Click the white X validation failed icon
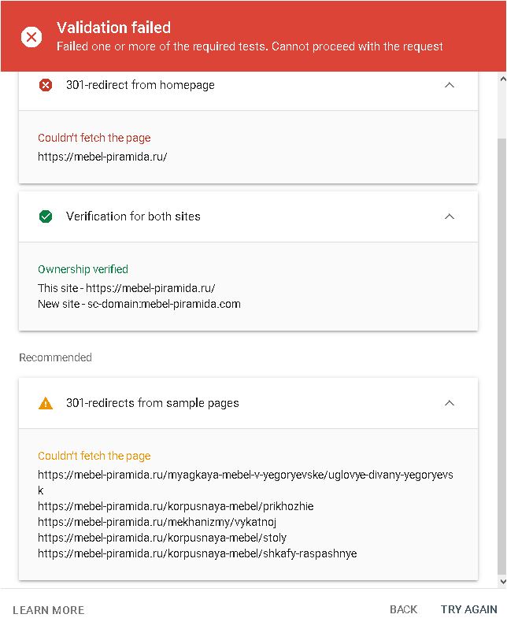This screenshot has width=507, height=629. 31,37
